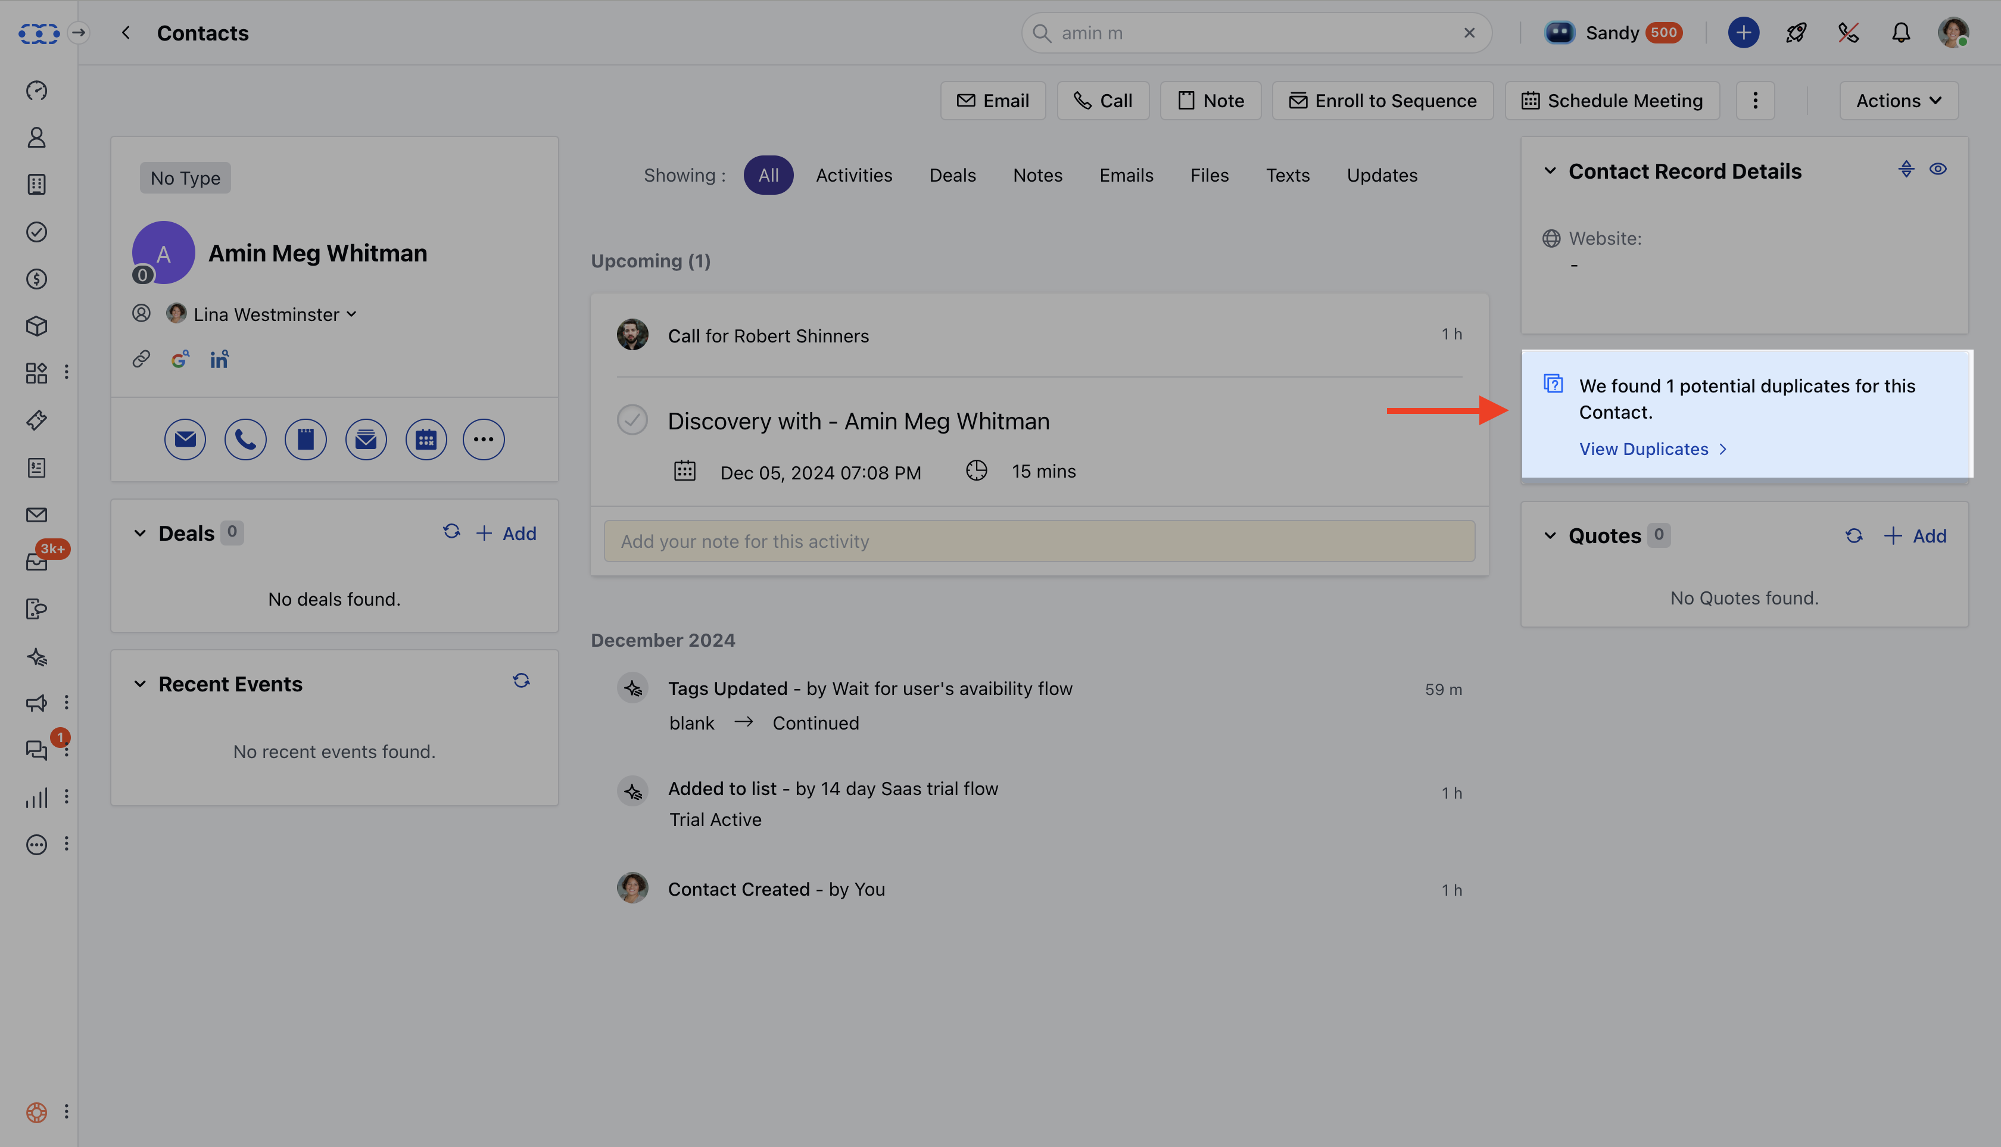Screen dimensions: 2001x1147
Task: Mark Discovery activity as complete
Action: [632, 420]
